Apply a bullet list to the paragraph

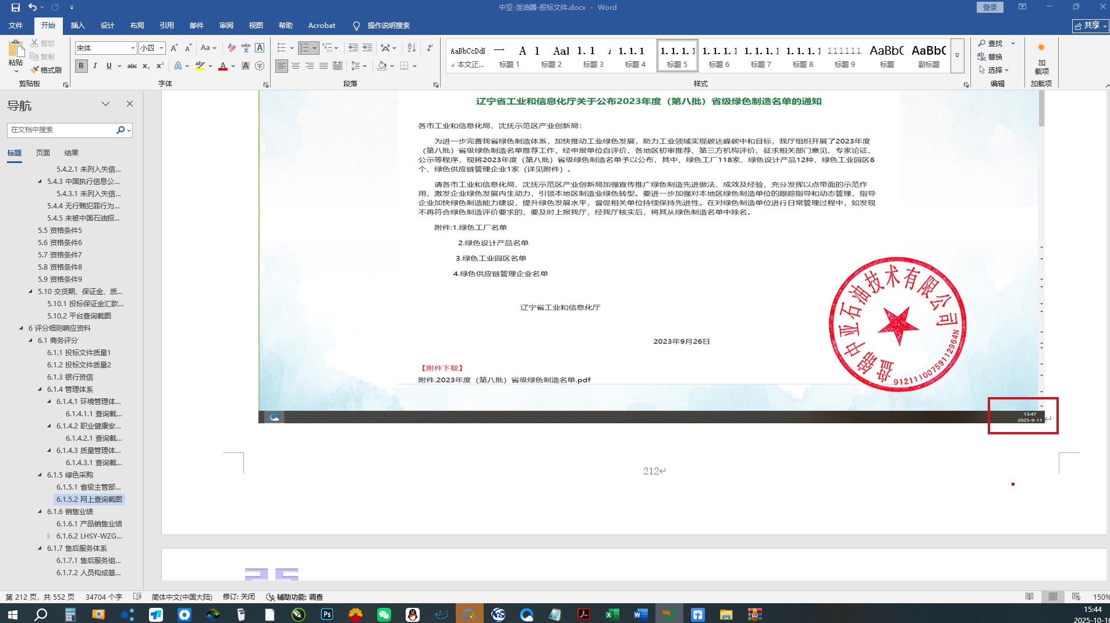pyautogui.click(x=281, y=48)
